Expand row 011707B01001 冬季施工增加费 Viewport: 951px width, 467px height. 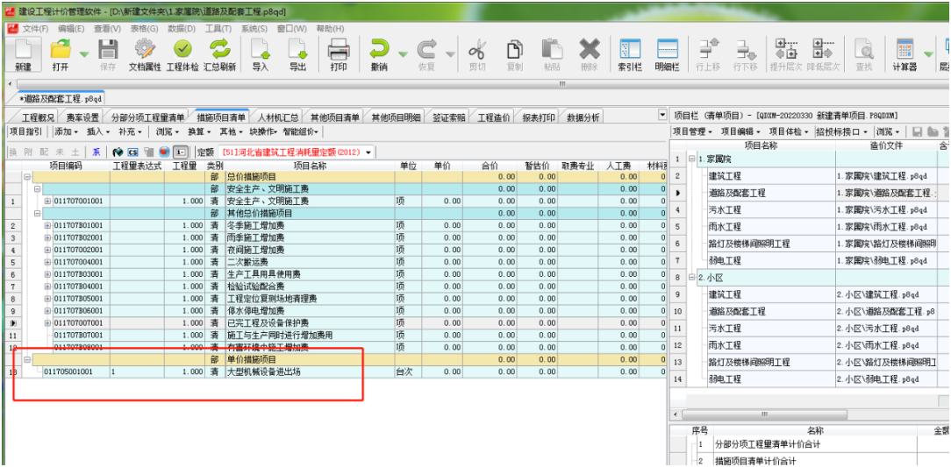point(47,225)
